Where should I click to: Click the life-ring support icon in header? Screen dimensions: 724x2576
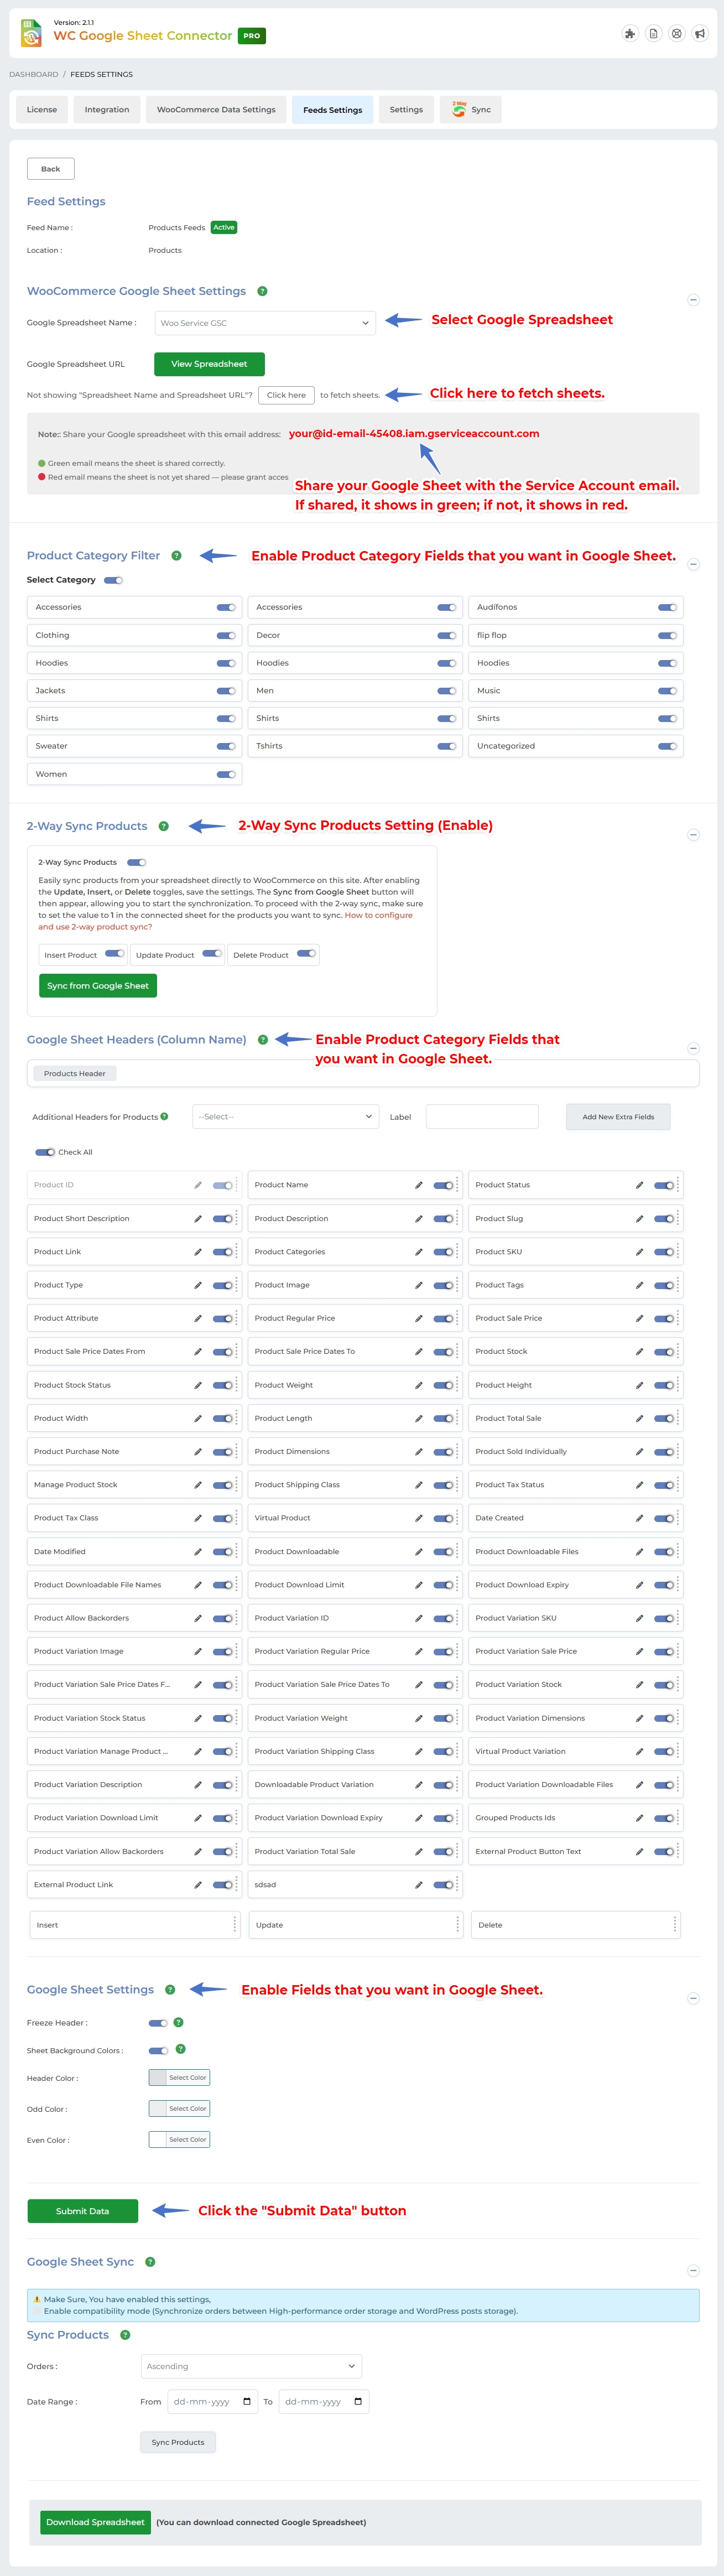coord(677,34)
